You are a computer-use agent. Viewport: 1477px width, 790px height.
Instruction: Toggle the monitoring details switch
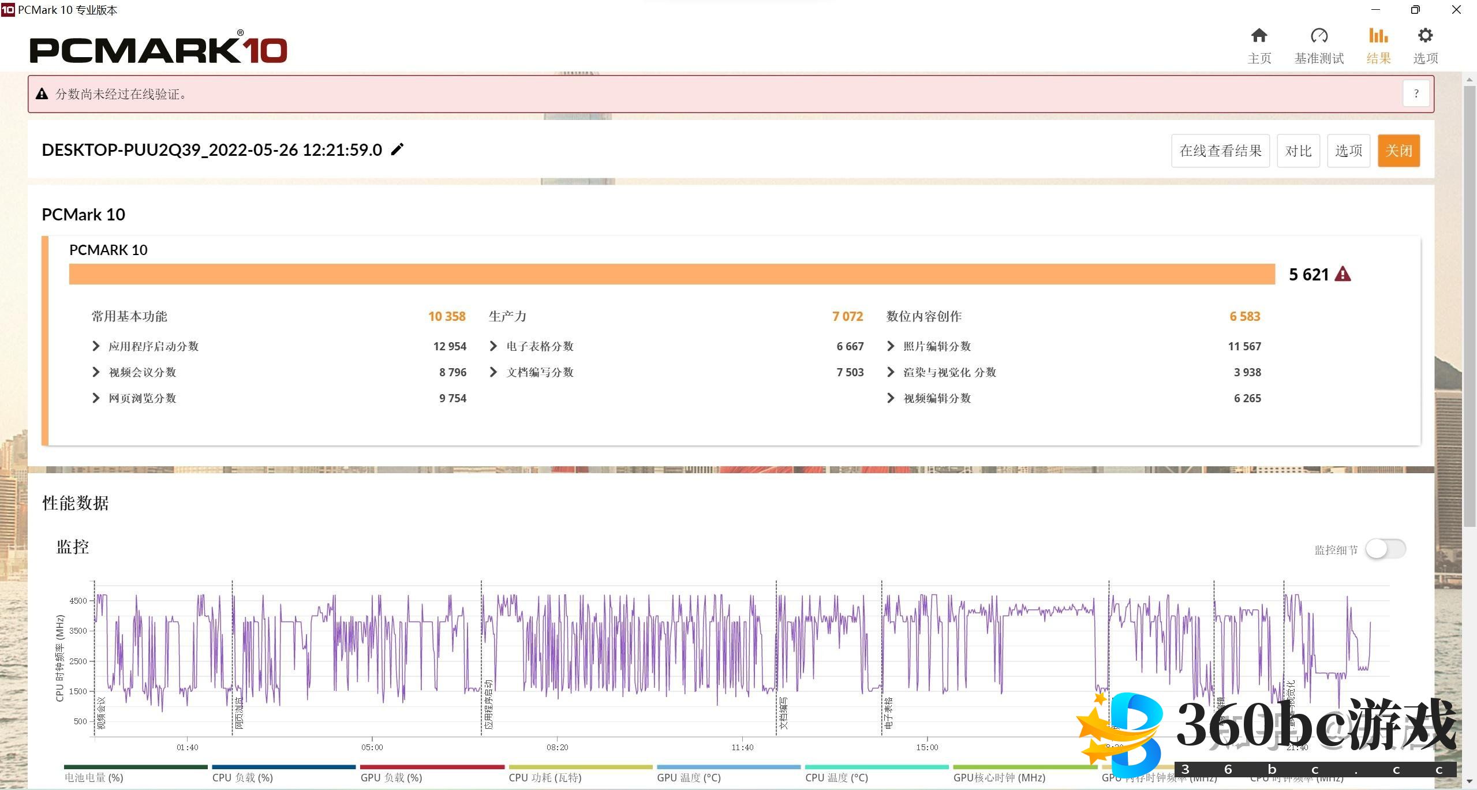coord(1385,549)
